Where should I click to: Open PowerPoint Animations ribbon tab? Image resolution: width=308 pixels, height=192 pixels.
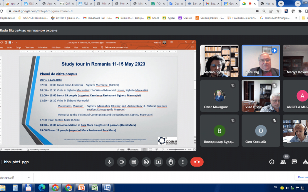(43, 47)
